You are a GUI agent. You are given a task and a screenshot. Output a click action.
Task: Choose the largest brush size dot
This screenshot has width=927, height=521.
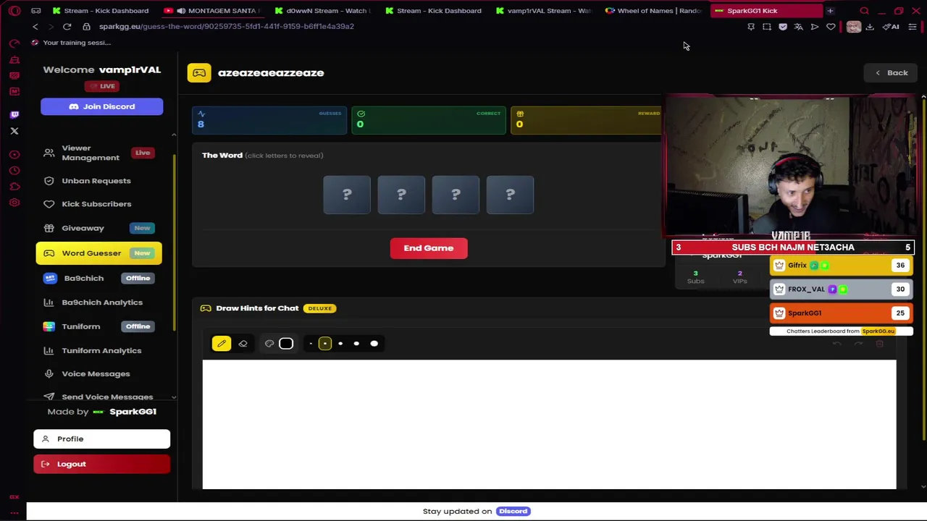(x=374, y=344)
